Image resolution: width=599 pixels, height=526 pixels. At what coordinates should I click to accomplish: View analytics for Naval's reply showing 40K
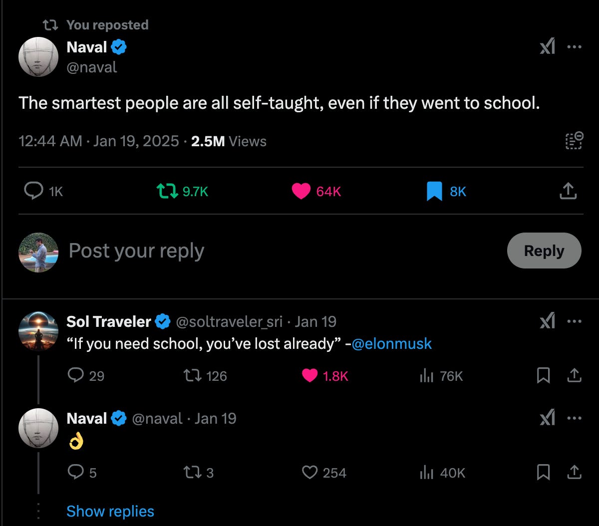pos(426,472)
